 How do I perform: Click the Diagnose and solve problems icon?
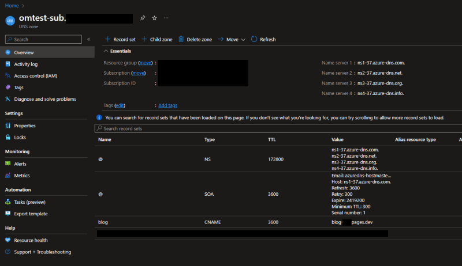[8, 99]
